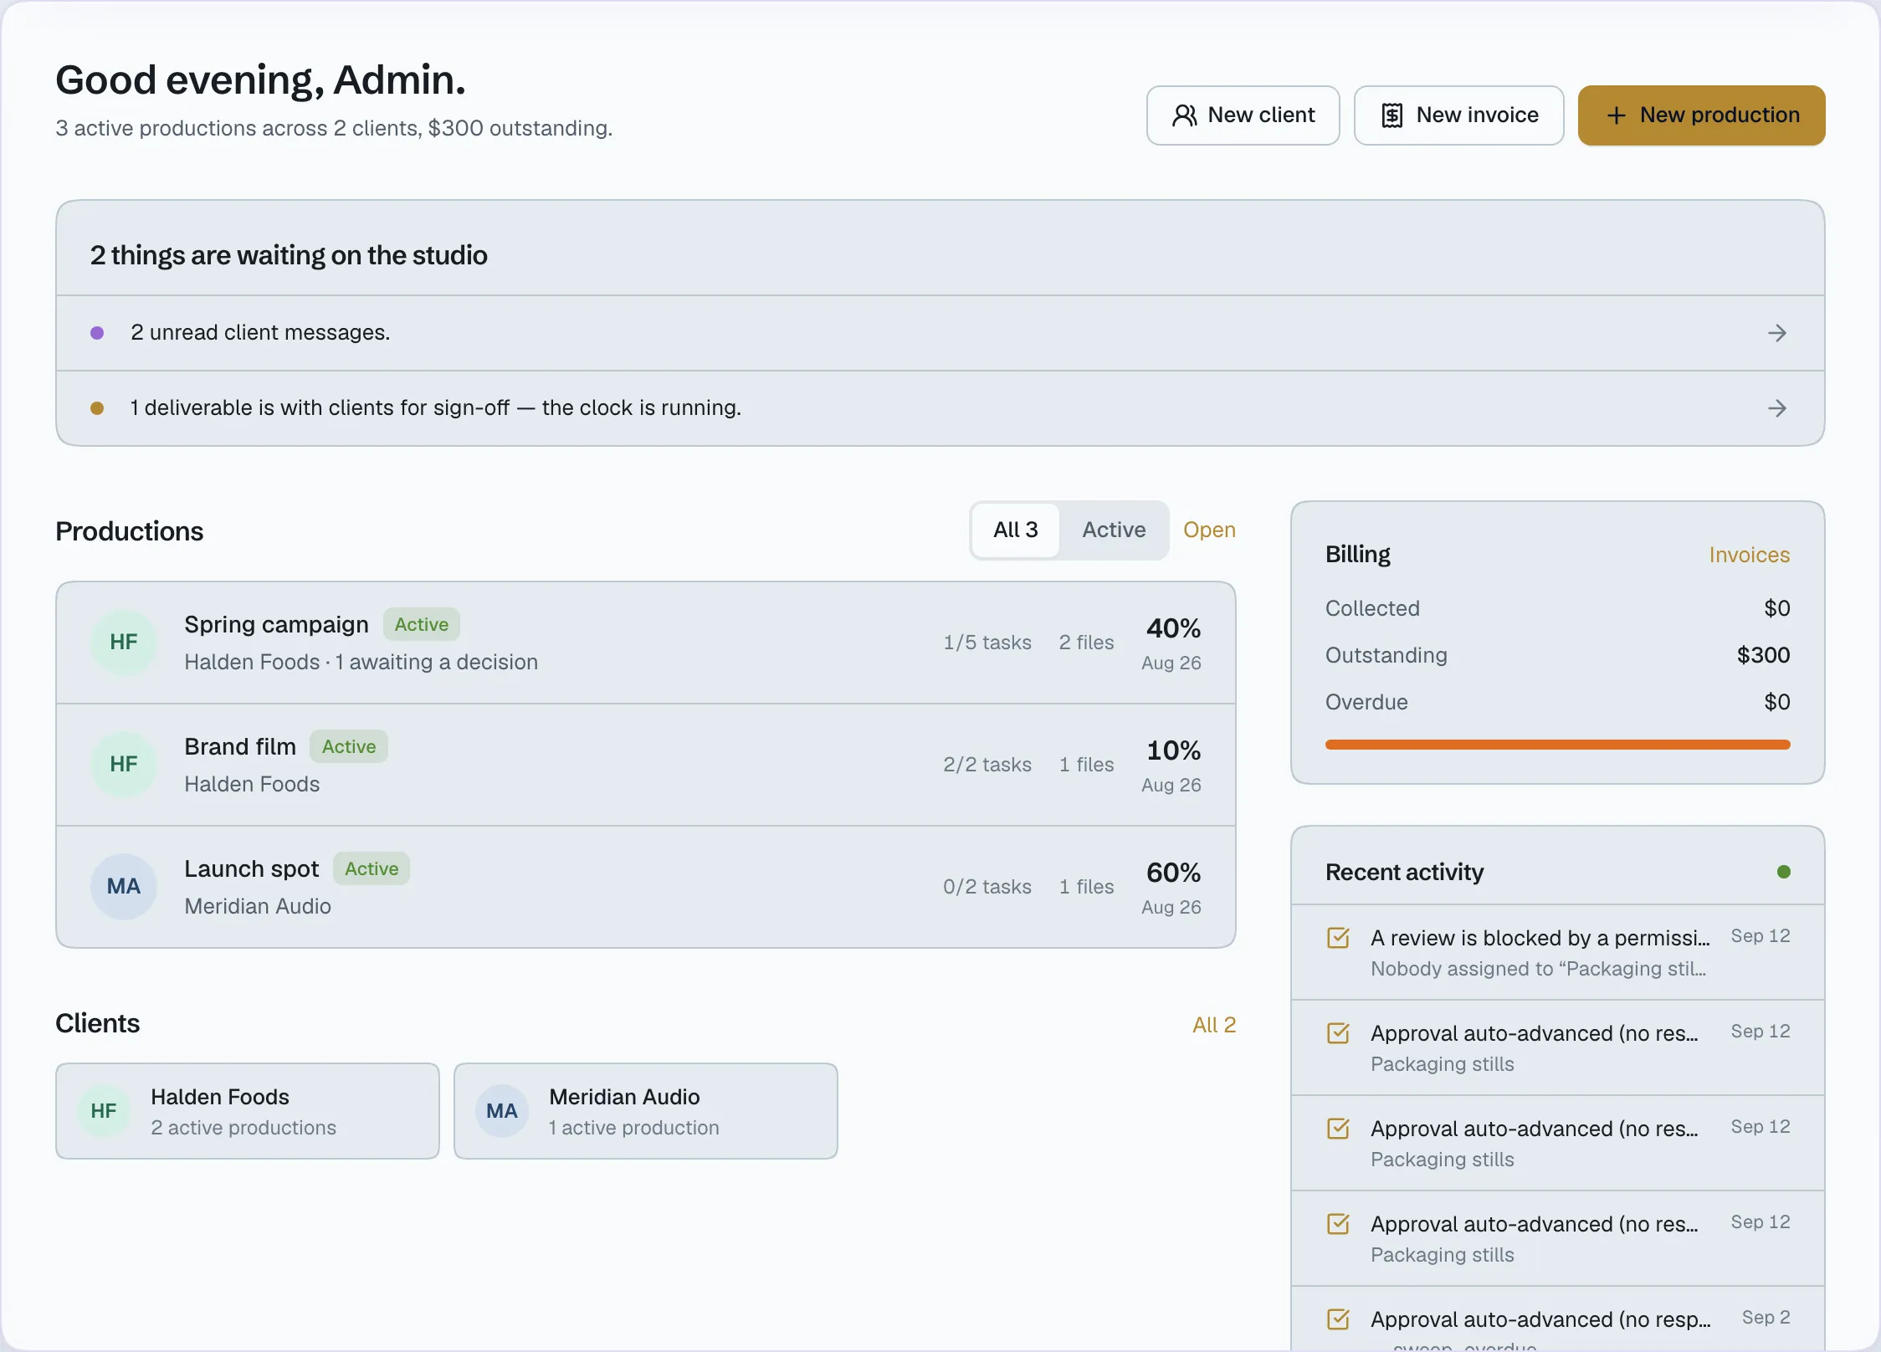The width and height of the screenshot is (1881, 1352).
Task: Click the HF avatar beside Spring campaign
Action: pyautogui.click(x=124, y=643)
